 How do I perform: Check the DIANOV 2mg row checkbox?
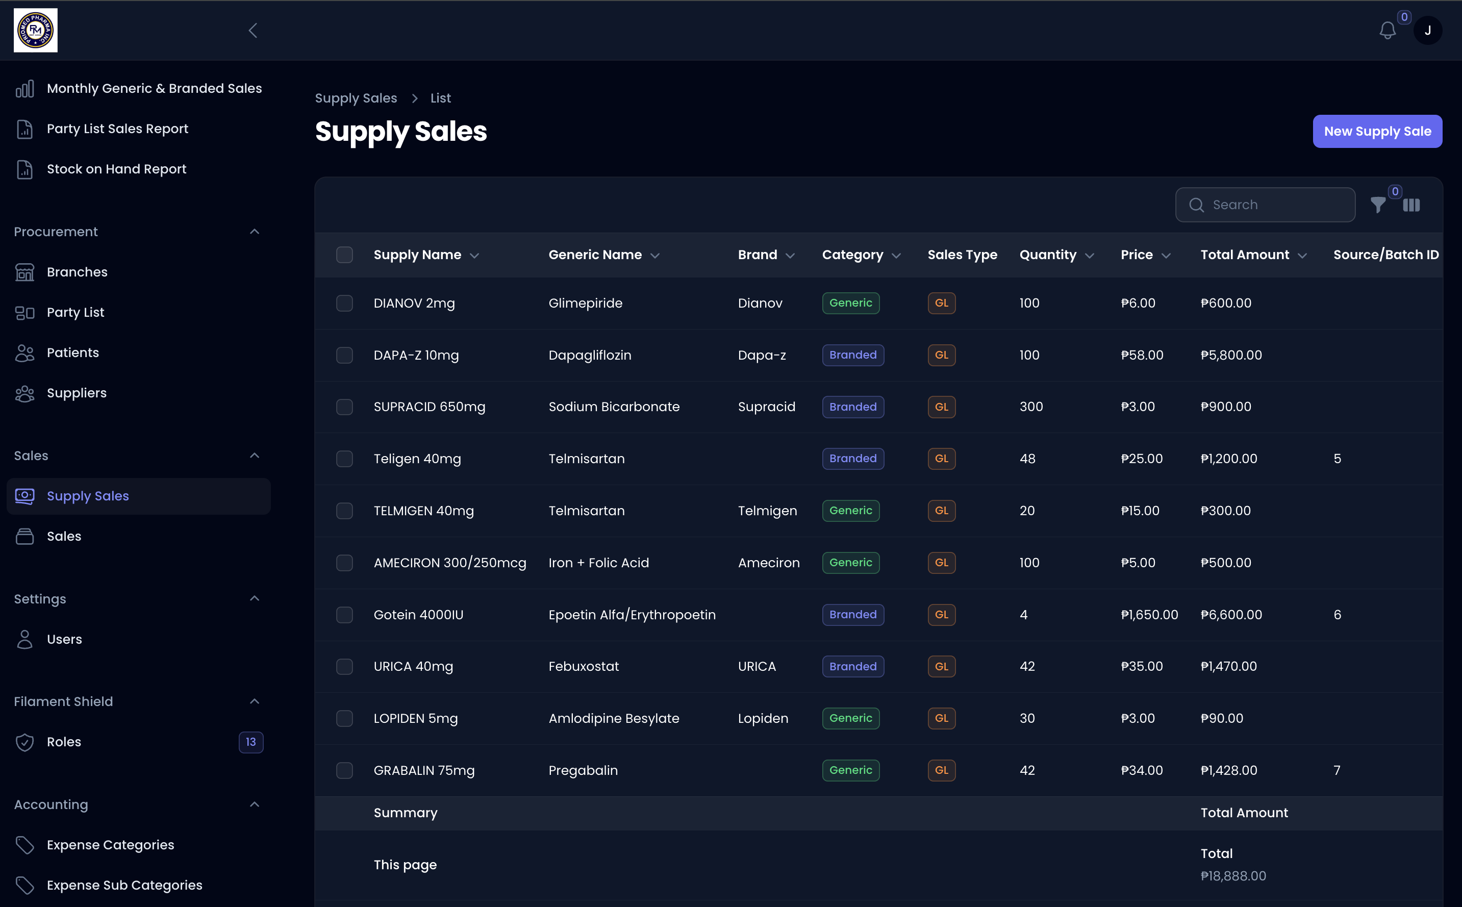[345, 304]
